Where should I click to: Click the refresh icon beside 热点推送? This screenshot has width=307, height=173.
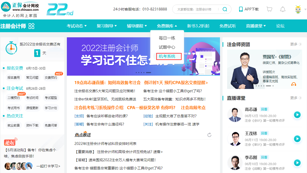click(x=210, y=135)
